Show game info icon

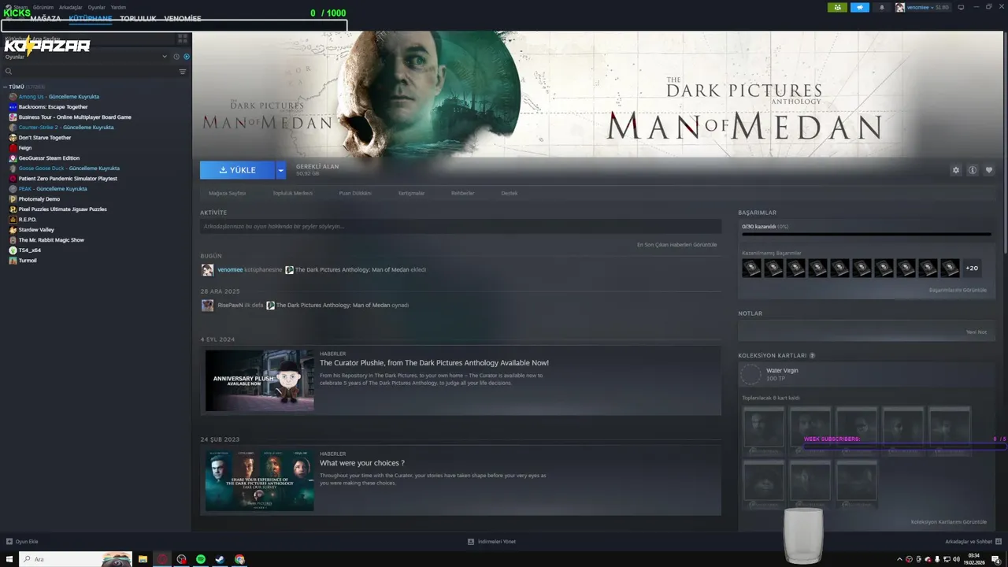[x=973, y=170]
